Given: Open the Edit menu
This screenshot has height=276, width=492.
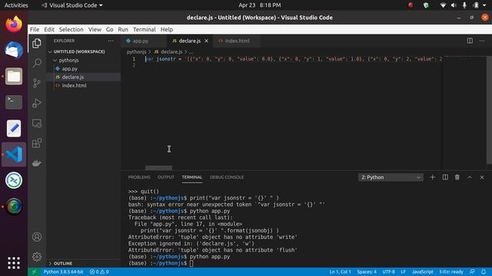Looking at the screenshot, I should (49, 29).
